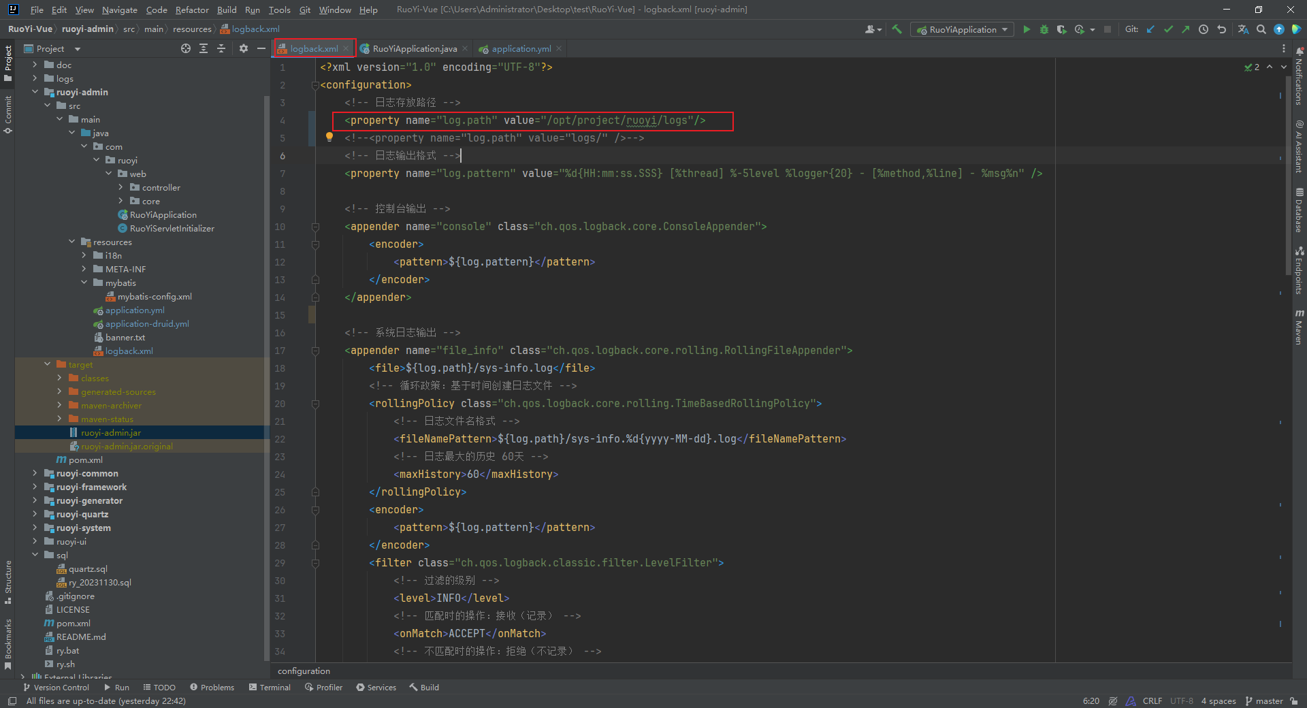The width and height of the screenshot is (1307, 708).
Task: Open the Structure tool window
Action: (x=7, y=582)
